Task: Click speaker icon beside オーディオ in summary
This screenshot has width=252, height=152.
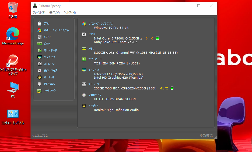Action: (x=84, y=106)
